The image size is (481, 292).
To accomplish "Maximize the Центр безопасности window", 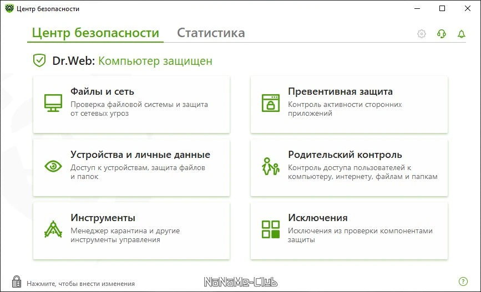I will pyautogui.click(x=442, y=8).
